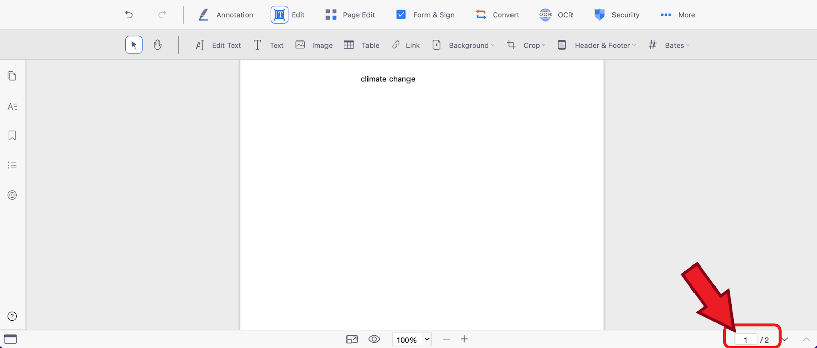The height and width of the screenshot is (348, 817).
Task: Switch to the Edit tab
Action: (x=288, y=15)
